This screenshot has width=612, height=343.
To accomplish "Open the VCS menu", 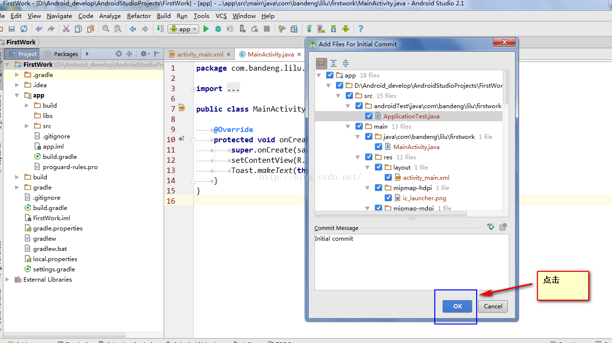I will [x=221, y=16].
